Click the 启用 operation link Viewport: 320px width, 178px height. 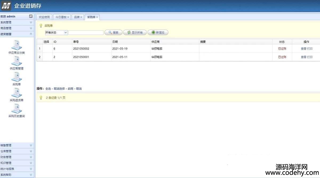70,89
